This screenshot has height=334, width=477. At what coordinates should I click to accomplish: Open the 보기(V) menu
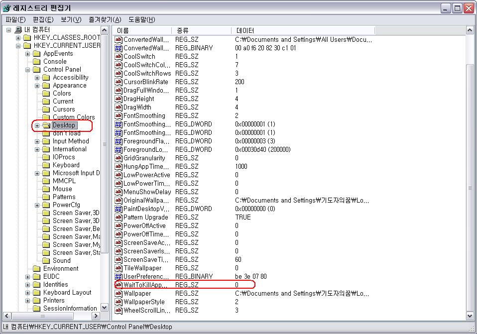click(71, 20)
